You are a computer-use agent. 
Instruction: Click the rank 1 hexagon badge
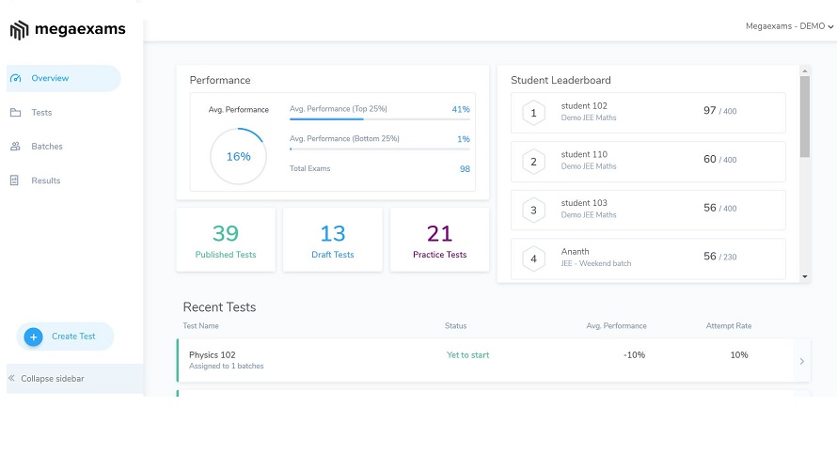point(533,113)
